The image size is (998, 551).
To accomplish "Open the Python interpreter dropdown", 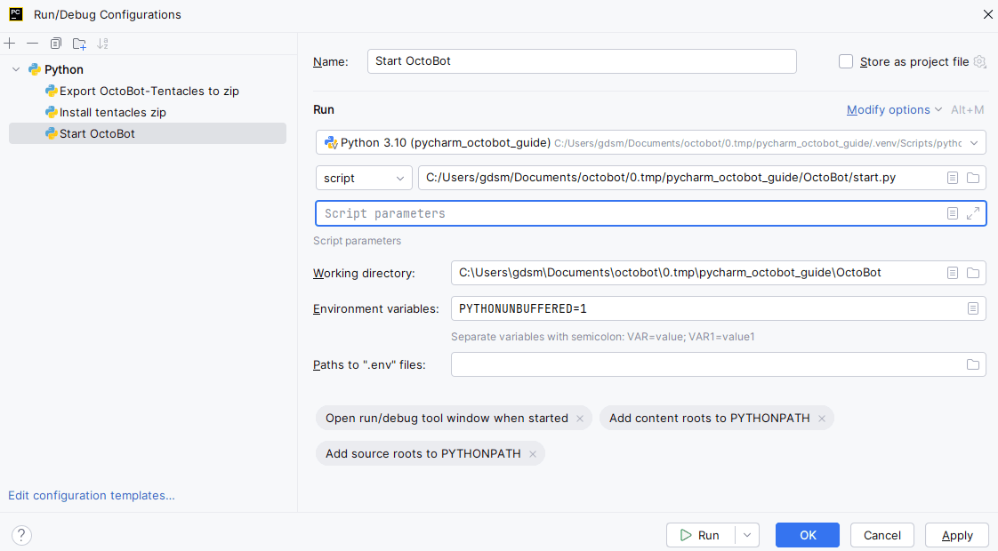I will (x=974, y=143).
